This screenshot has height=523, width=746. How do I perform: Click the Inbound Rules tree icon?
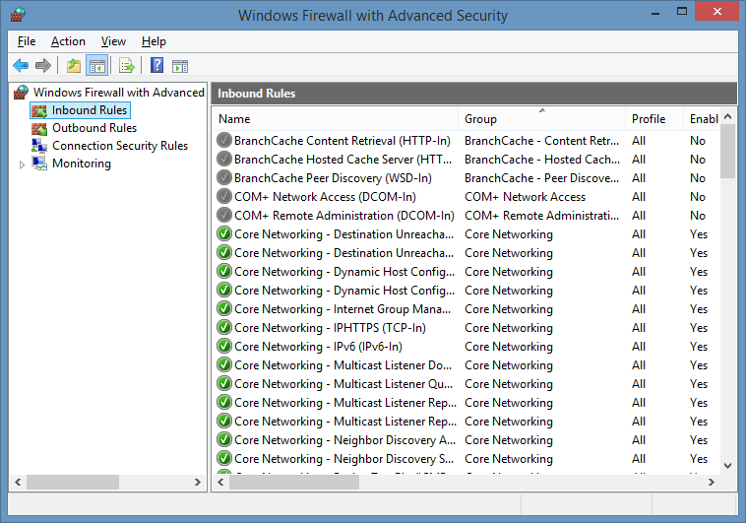(x=39, y=110)
